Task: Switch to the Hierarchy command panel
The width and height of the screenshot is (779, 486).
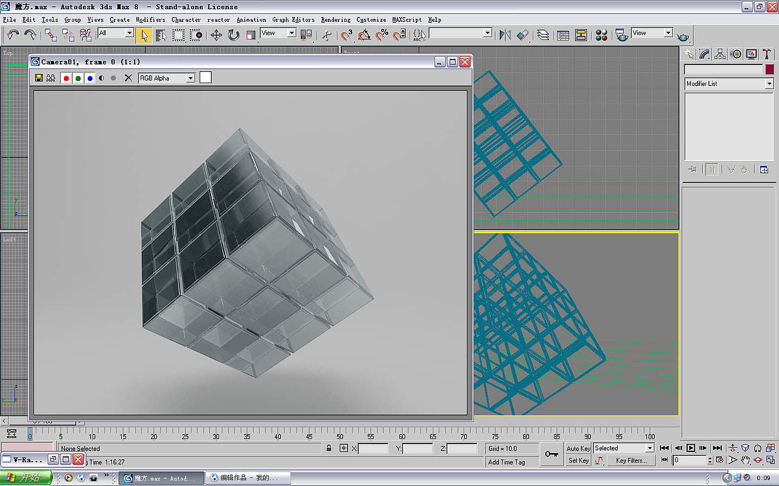Action: 720,54
